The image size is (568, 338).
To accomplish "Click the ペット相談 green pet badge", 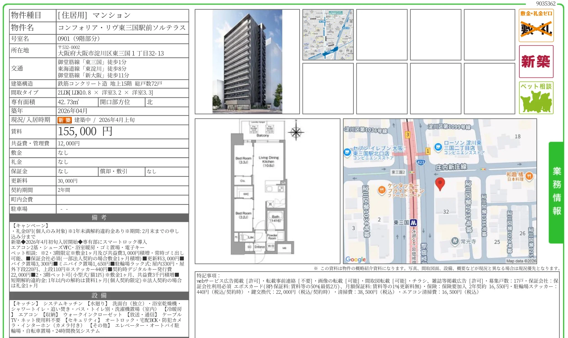I will (536, 98).
